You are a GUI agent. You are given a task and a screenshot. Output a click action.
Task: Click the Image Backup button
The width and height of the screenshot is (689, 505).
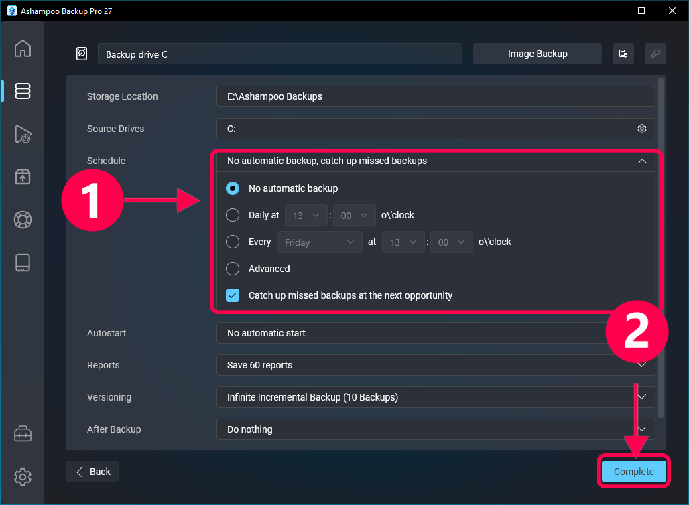pos(537,54)
